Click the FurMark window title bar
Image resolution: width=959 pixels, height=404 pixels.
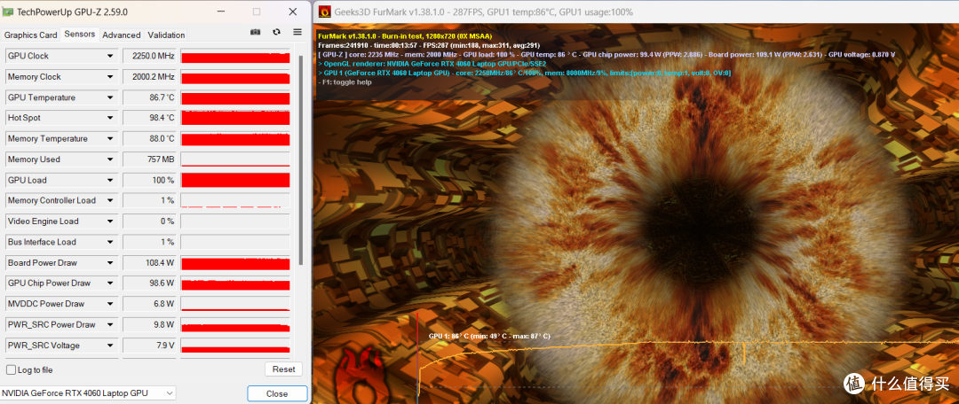click(636, 12)
